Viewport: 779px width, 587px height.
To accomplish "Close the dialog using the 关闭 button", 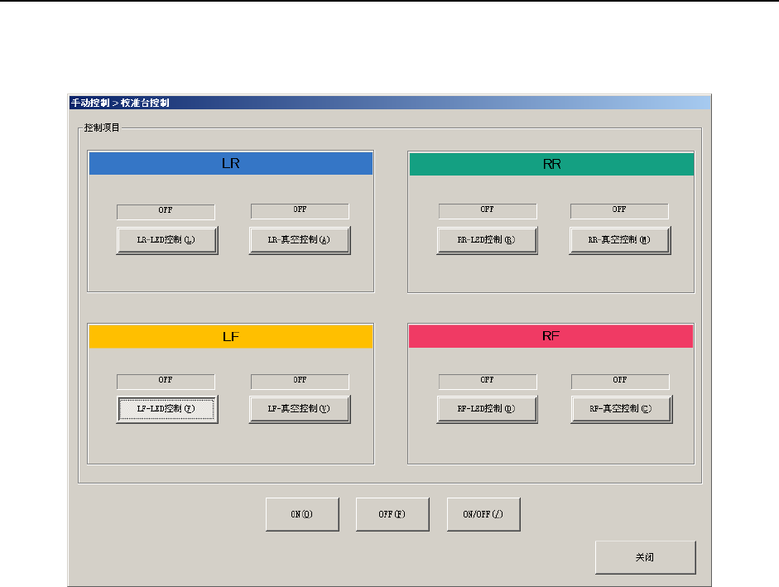I will pyautogui.click(x=646, y=558).
